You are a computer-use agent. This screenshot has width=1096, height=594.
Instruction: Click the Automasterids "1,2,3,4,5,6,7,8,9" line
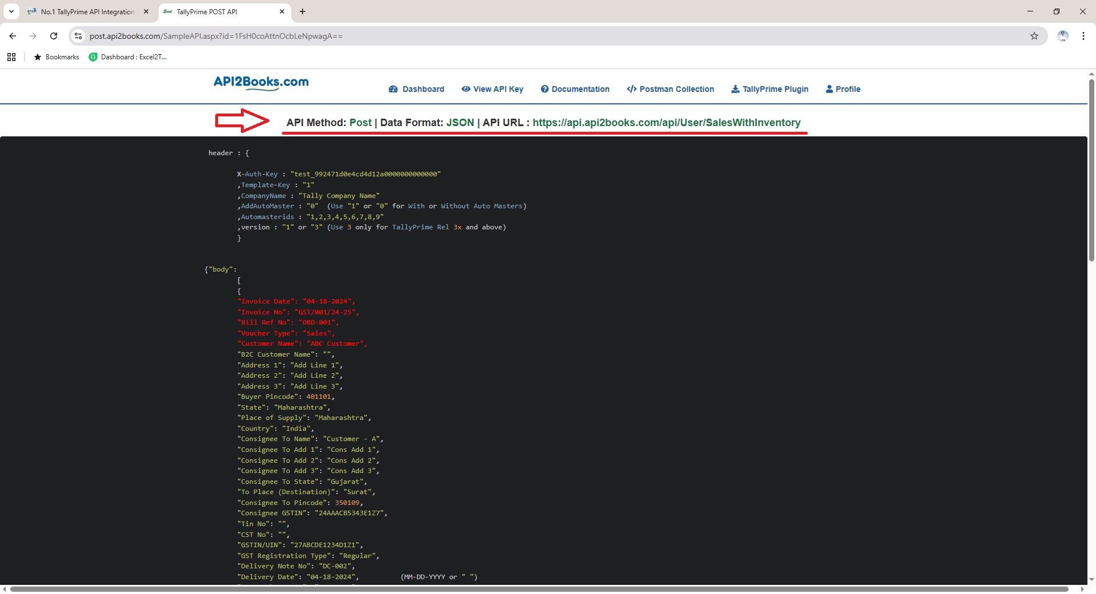pyautogui.click(x=311, y=217)
